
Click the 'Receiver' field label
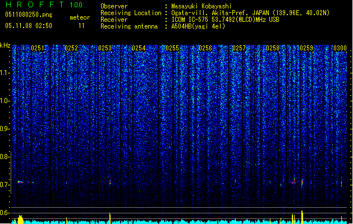click(114, 20)
